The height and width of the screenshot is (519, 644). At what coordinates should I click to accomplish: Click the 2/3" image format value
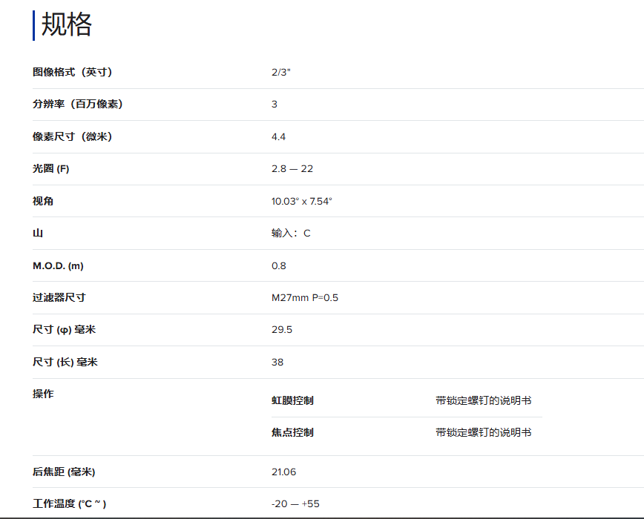tap(281, 72)
